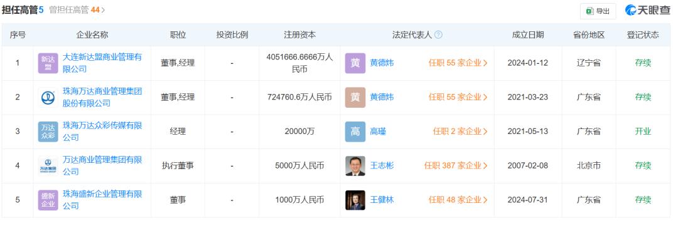Click the 天眼查 logo

point(648,11)
